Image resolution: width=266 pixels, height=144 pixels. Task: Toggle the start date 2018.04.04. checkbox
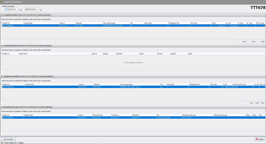[6, 9]
